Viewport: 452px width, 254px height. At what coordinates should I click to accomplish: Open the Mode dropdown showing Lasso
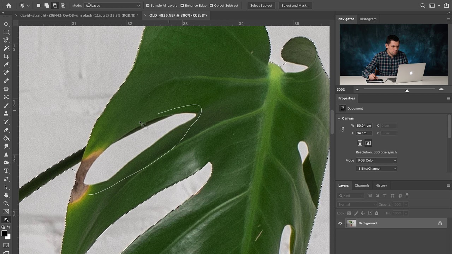tap(113, 6)
